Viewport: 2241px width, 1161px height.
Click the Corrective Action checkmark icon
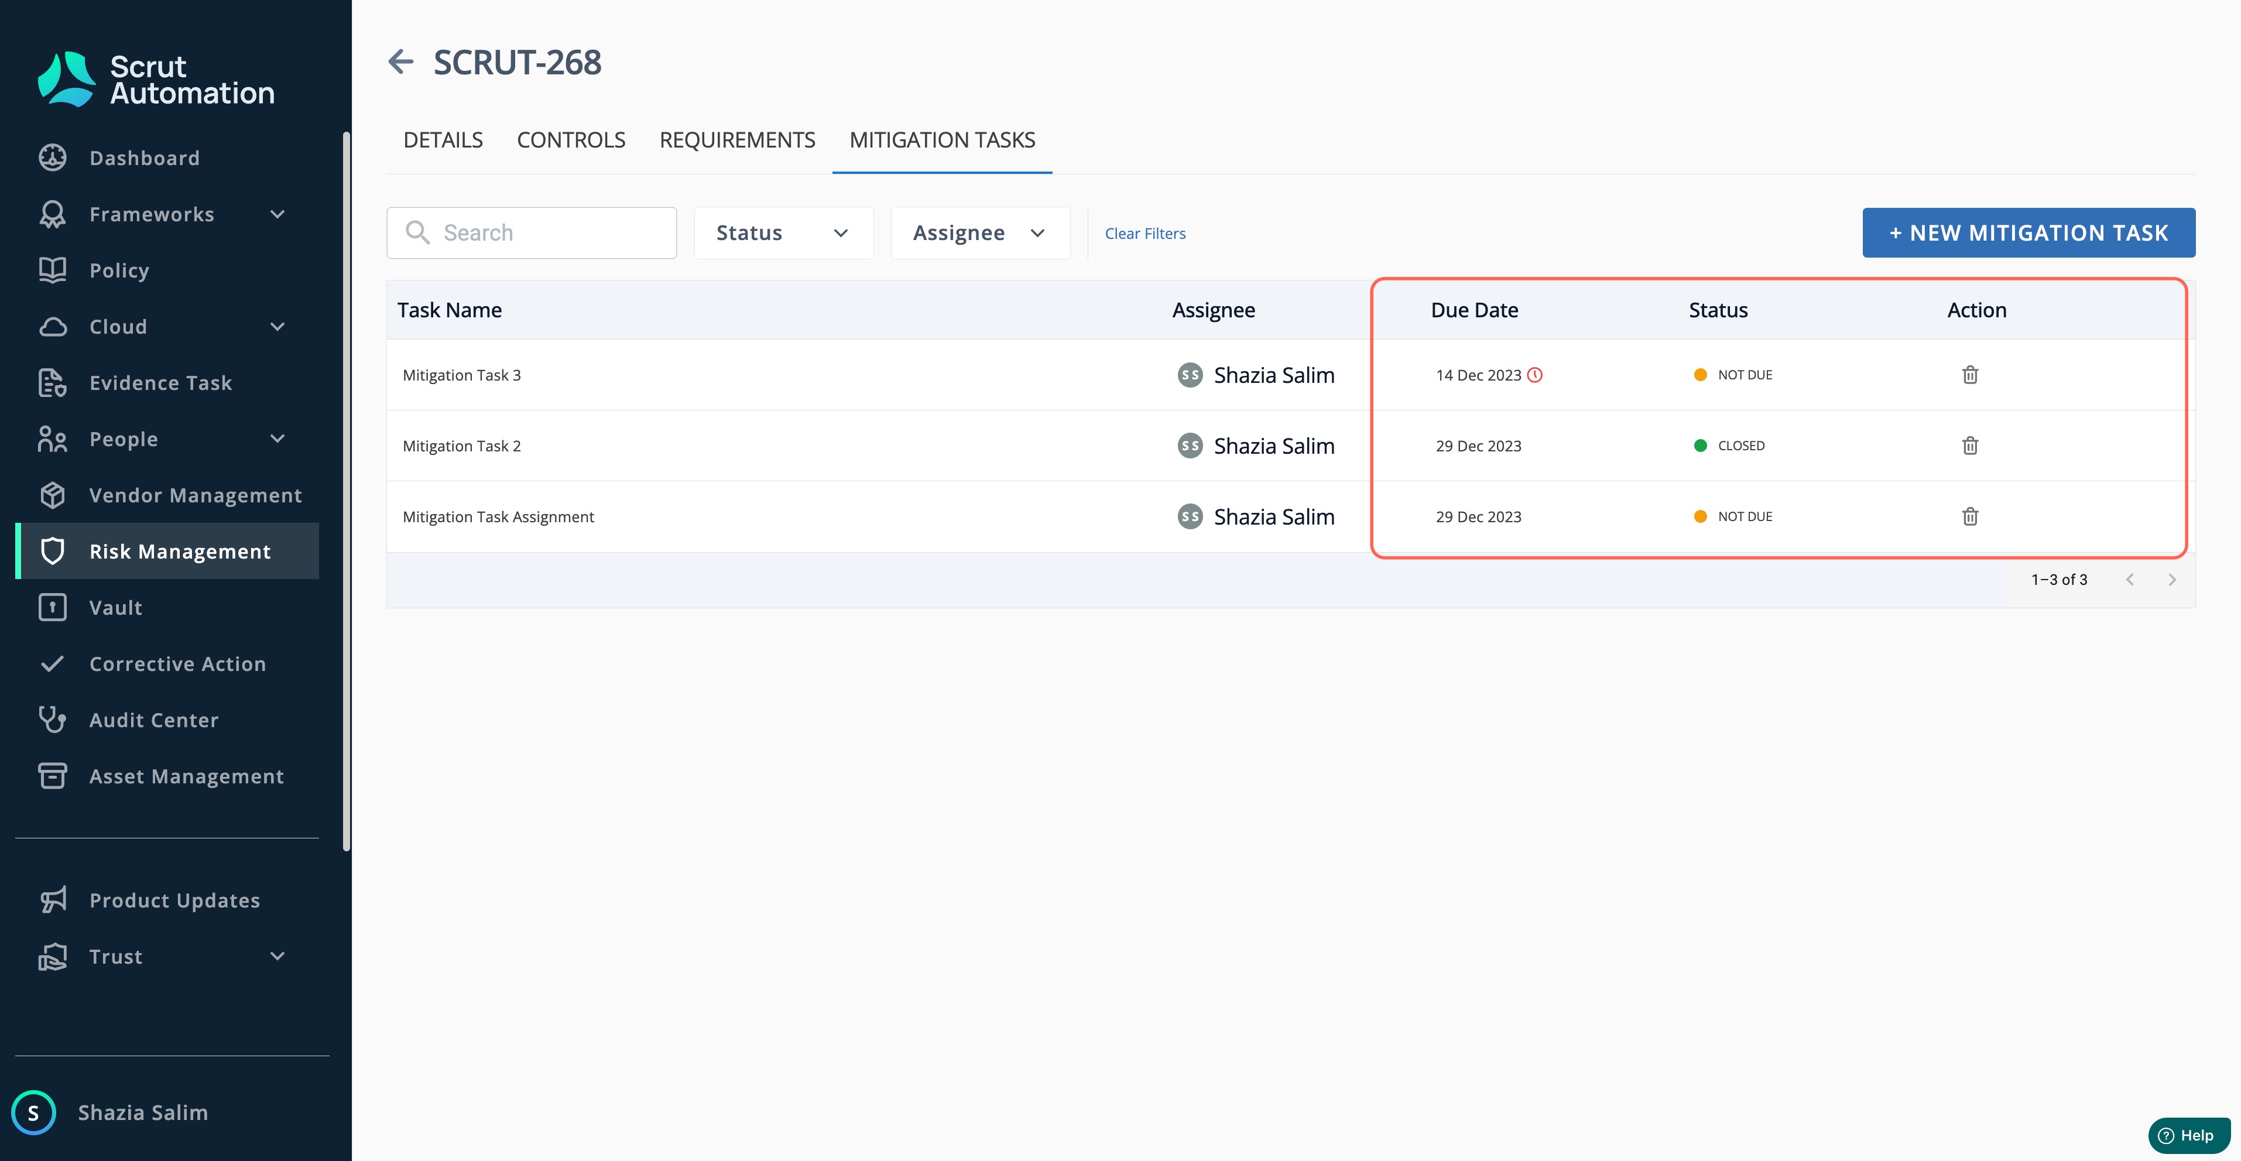(52, 664)
